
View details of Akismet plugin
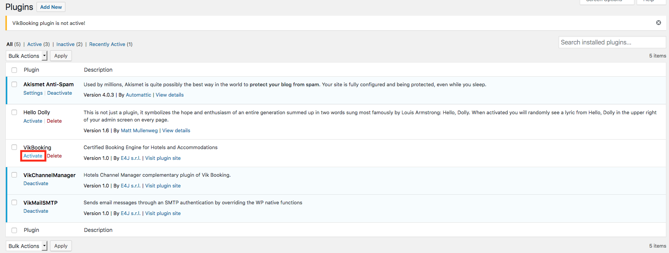coord(170,95)
